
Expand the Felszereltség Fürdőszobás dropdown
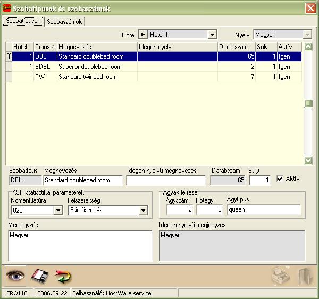point(143,210)
